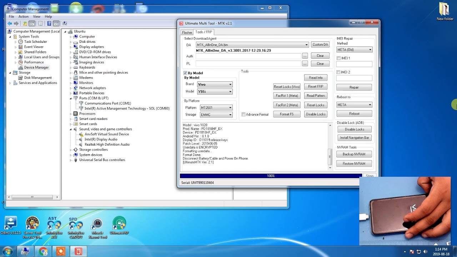Expand the Task Scheduler node
Image resolution: width=457 pixels, height=257 pixels.
(x=16, y=42)
